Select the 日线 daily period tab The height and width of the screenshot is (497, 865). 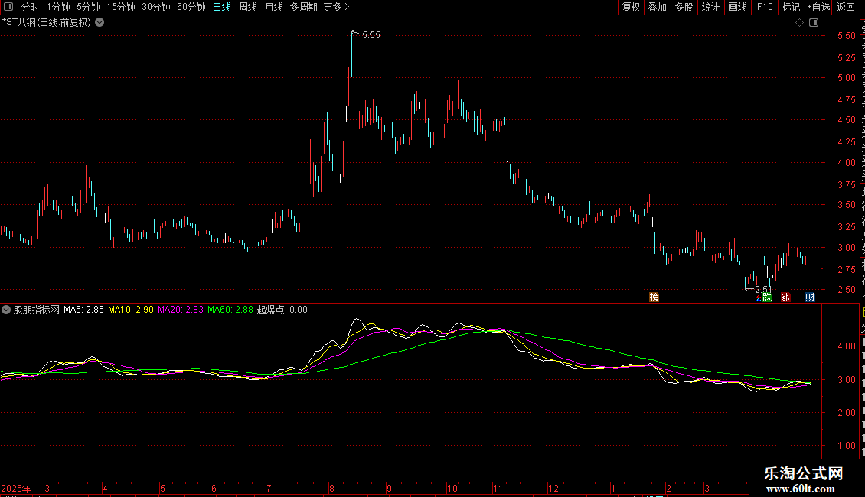[x=222, y=7]
